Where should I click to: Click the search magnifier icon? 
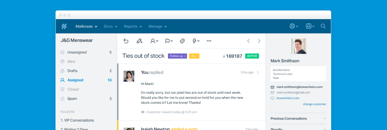323,26
